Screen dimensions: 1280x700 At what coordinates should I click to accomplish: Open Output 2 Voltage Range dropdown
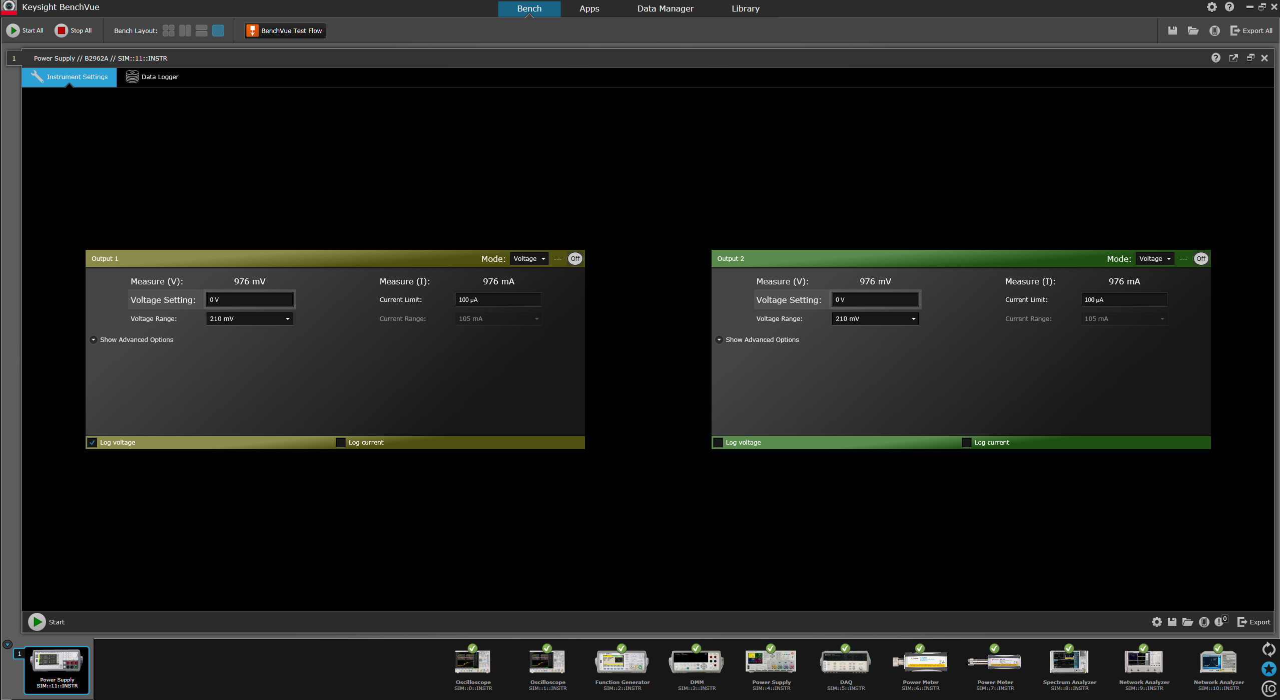875,319
